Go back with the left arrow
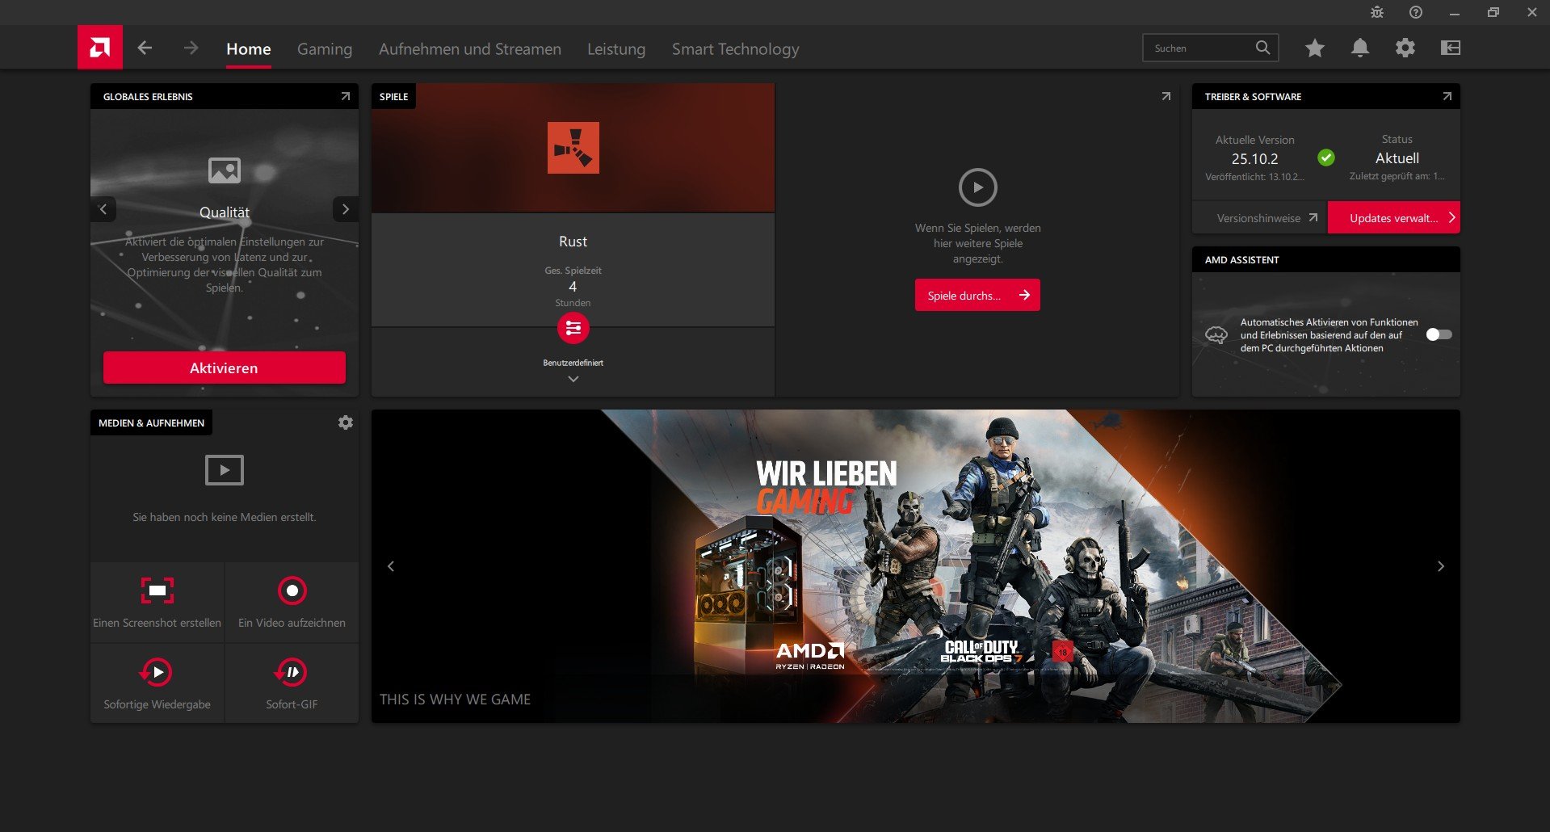1550x832 pixels. pos(145,48)
